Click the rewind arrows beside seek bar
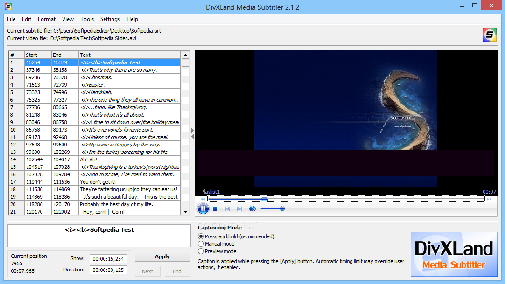This screenshot has width=505, height=284. (x=203, y=200)
